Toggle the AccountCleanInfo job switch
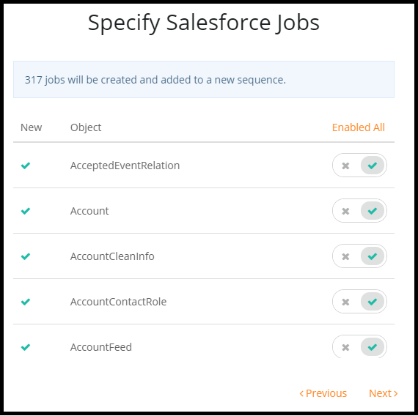Viewport: 418px width, 416px height. pos(359,256)
